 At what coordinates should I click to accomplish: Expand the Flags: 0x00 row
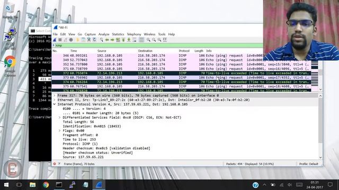[60, 131]
